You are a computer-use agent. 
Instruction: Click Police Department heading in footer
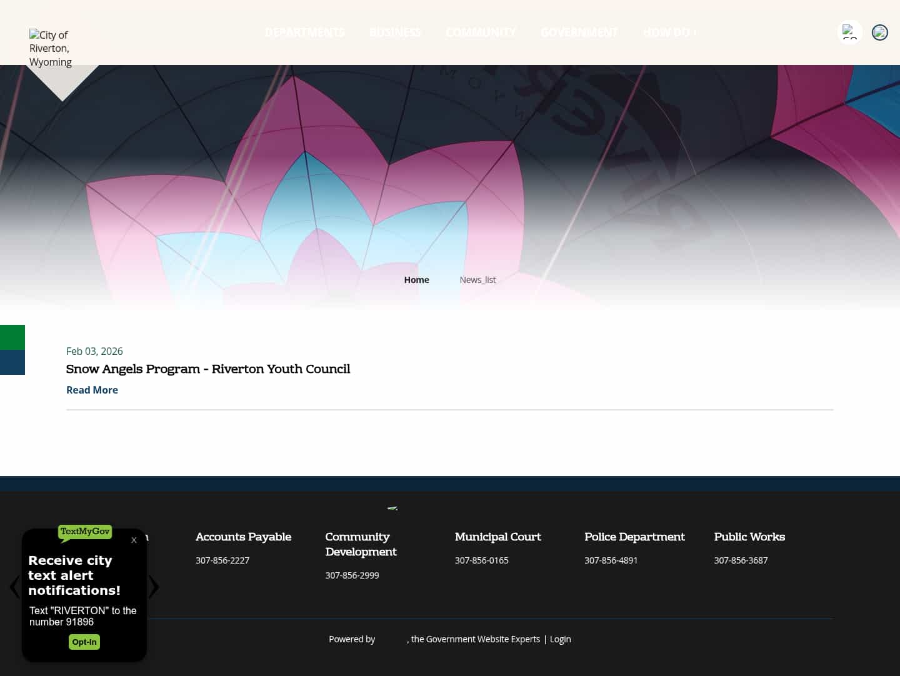coord(634,537)
